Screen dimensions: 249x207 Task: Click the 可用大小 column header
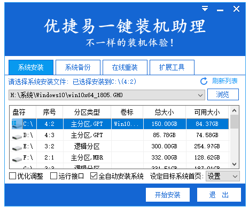click(207, 112)
